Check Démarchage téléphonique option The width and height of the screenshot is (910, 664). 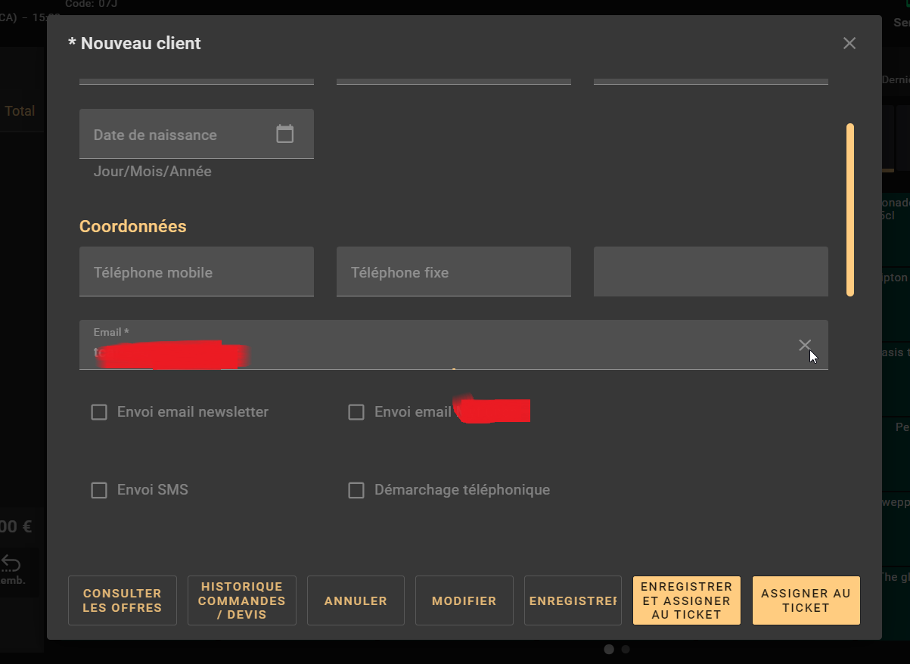point(356,490)
